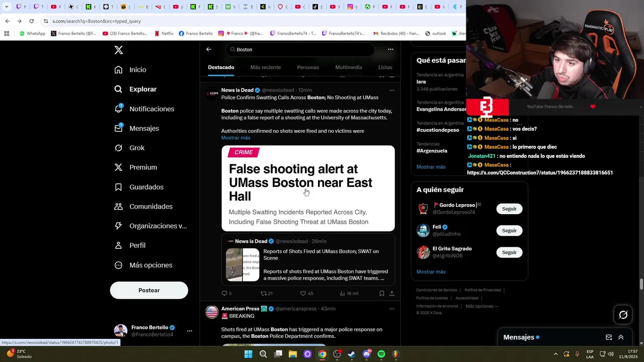Expand Más opciones menu
Viewport: 644px width, 362px height.
click(143, 265)
